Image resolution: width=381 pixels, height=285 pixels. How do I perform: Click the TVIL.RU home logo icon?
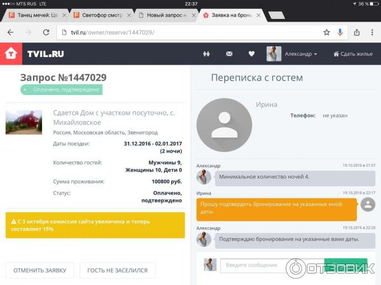pos(11,54)
